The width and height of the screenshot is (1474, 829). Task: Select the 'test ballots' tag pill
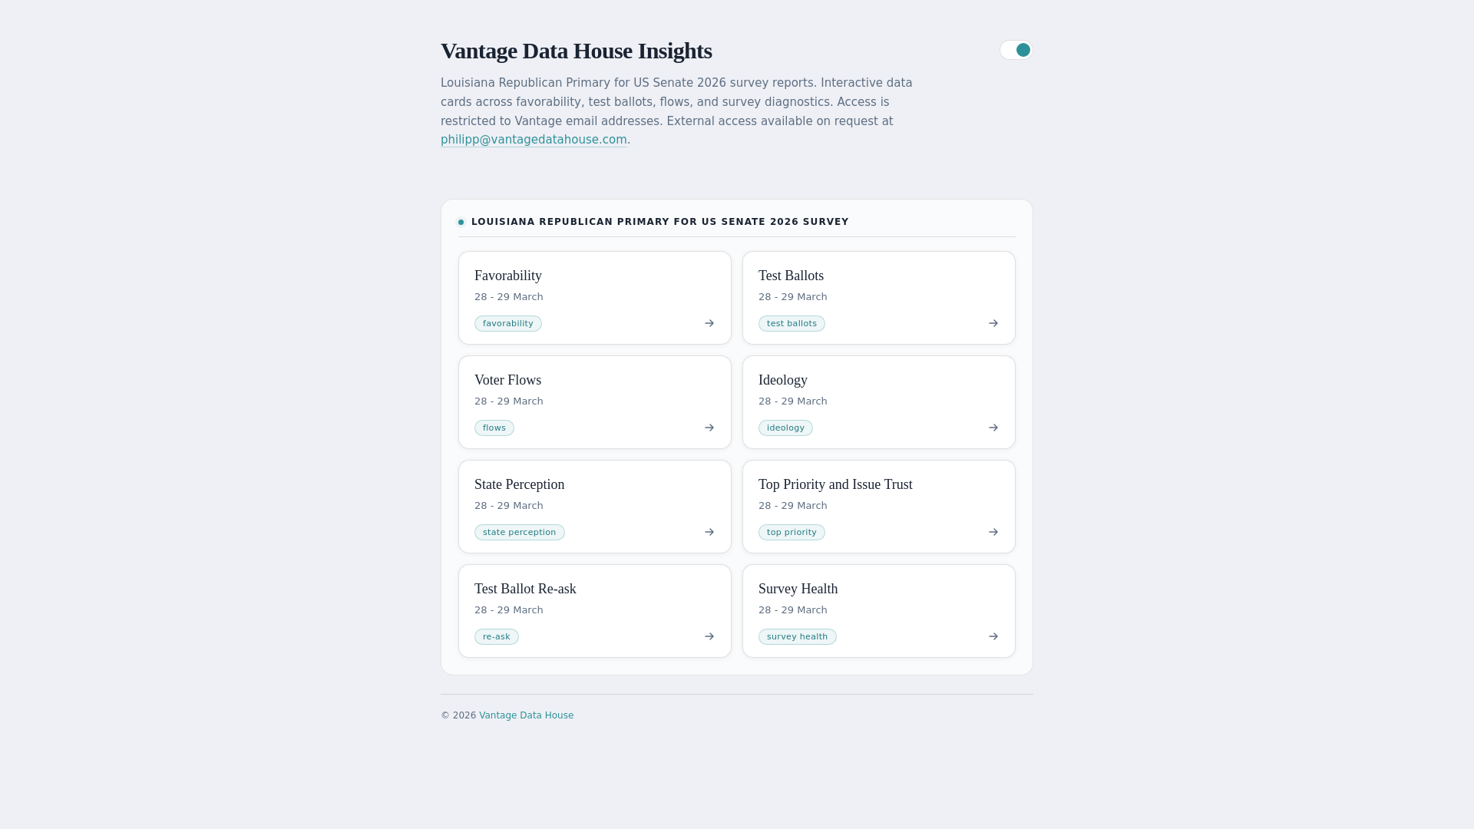click(792, 324)
